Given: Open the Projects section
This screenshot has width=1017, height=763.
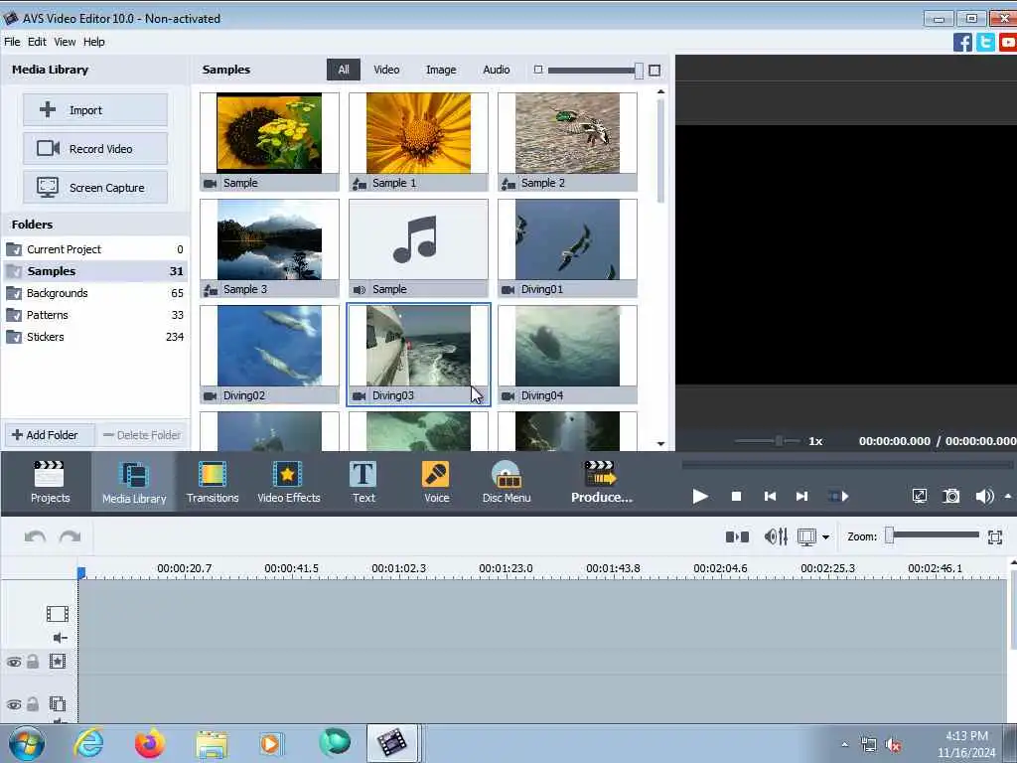Looking at the screenshot, I should pyautogui.click(x=50, y=482).
